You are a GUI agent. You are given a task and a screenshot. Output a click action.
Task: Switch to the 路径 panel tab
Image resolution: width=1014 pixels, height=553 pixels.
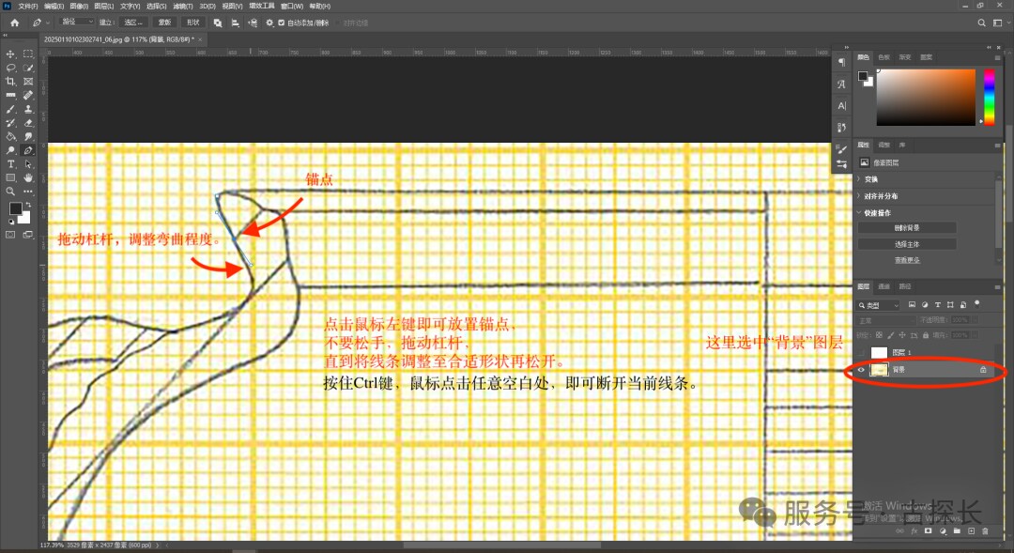click(905, 285)
